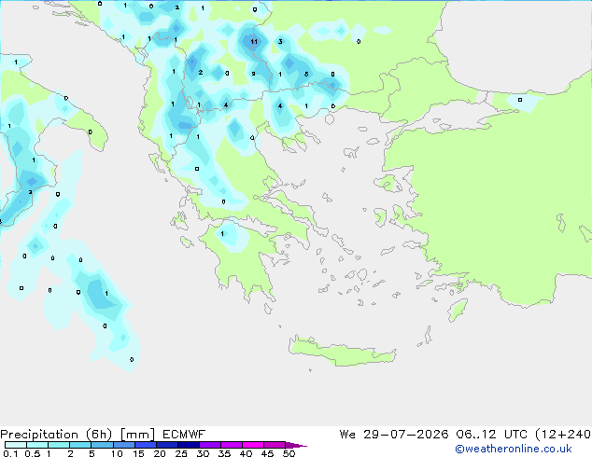Click the "[mm]" unit label
This screenshot has width=592, height=457.
pos(137,435)
